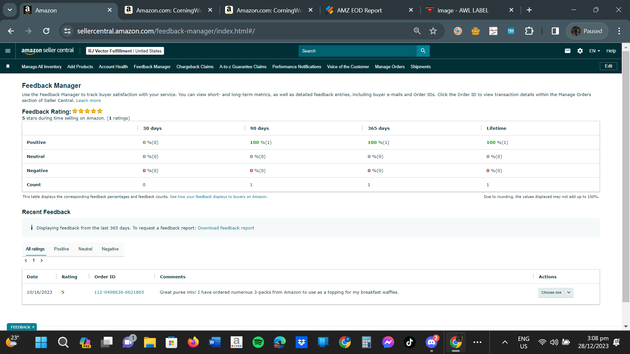The height and width of the screenshot is (354, 630).
Task: Open the taskbar clock showing 3:08 pm
Action: [x=593, y=342]
